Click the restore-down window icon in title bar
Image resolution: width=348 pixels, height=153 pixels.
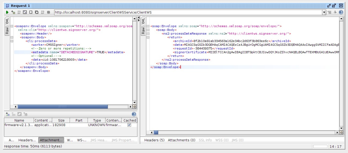[329, 6]
